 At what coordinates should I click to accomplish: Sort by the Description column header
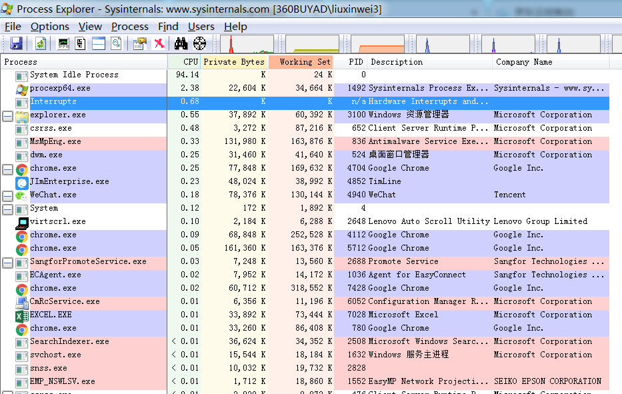tap(429, 62)
